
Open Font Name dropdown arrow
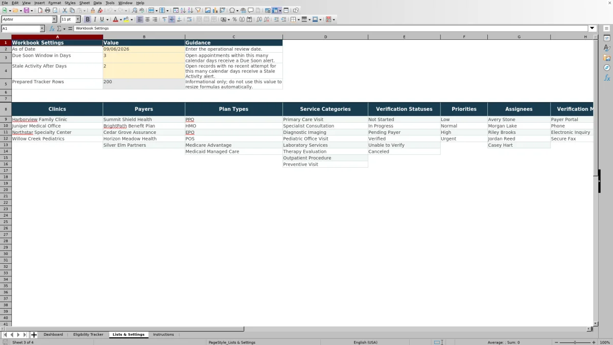click(x=54, y=19)
